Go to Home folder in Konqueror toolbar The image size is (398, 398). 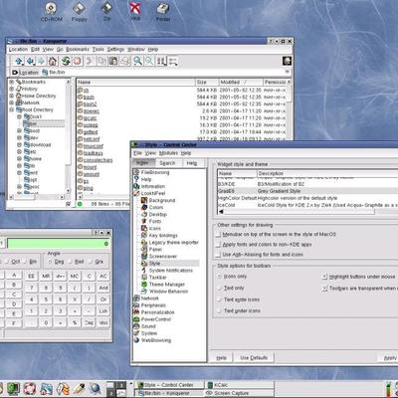click(53, 61)
